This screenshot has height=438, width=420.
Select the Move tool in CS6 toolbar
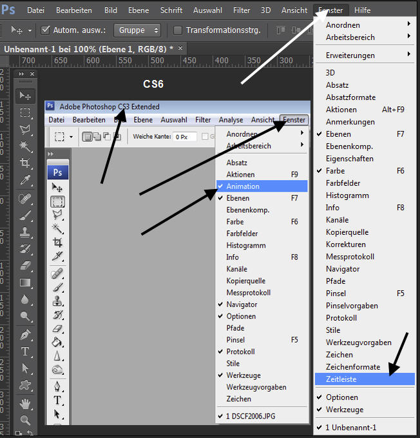(25, 96)
